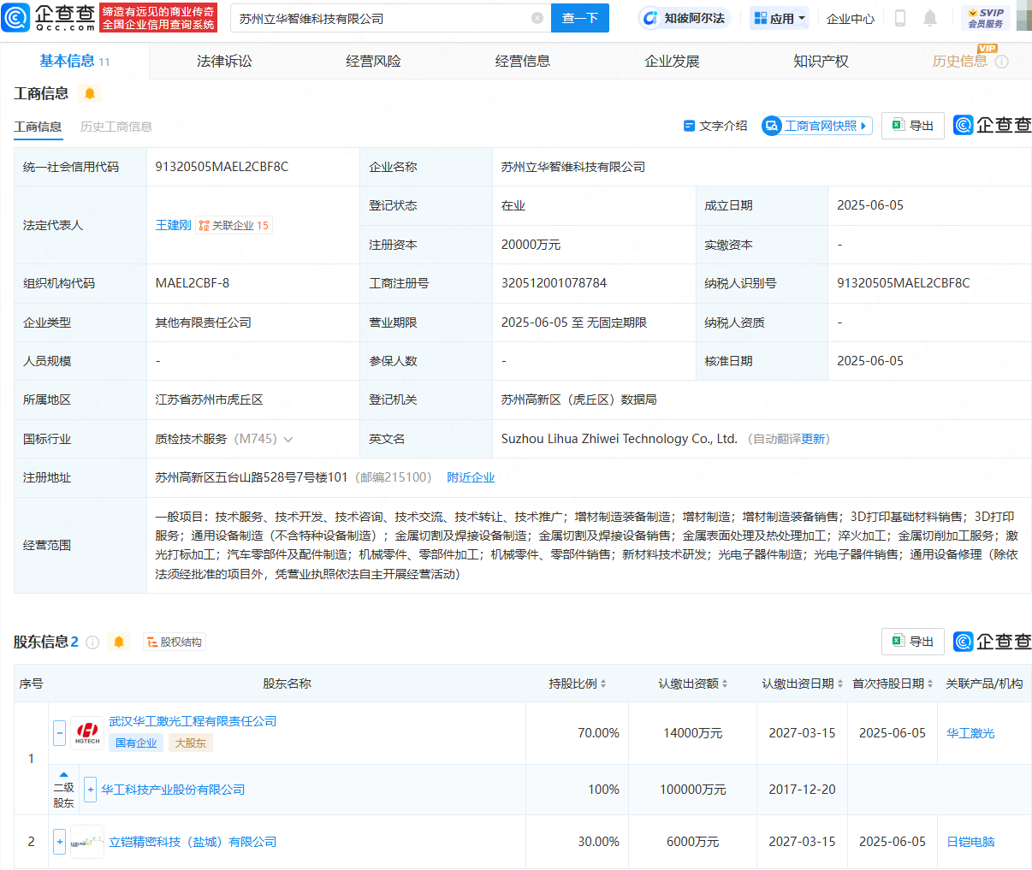
Task: Click the 立铠精密科技 logo thumbnail
Action: tap(87, 842)
